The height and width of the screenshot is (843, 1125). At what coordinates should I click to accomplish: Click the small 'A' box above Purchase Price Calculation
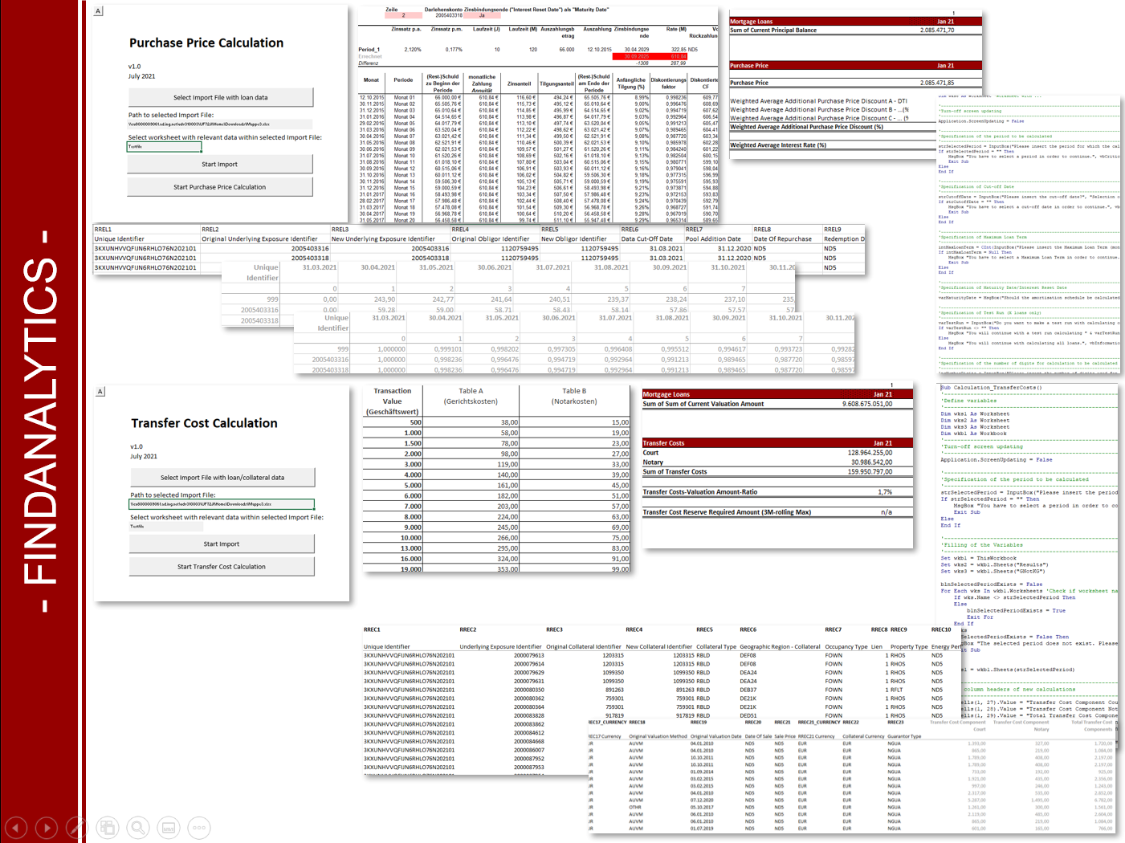(x=99, y=11)
